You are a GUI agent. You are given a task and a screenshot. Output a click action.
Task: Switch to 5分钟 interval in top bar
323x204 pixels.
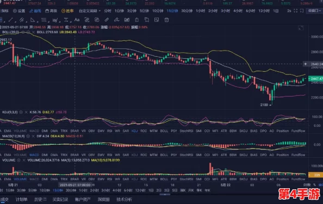[x=144, y=11]
